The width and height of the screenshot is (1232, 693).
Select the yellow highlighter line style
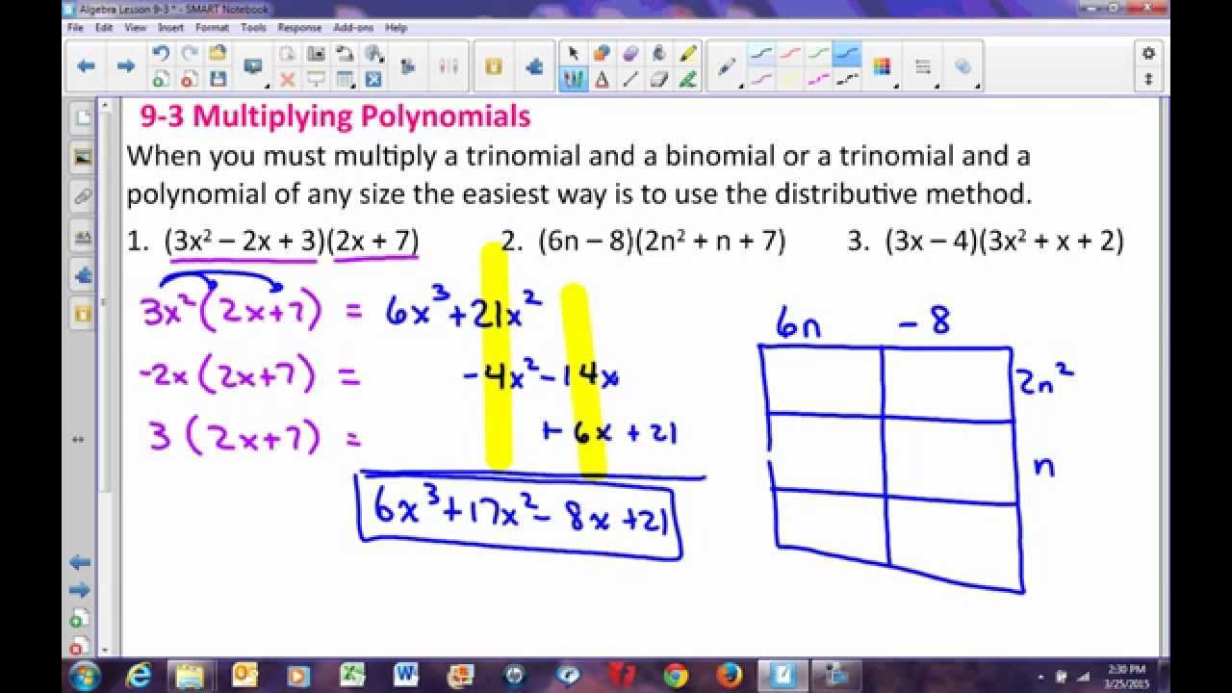tap(790, 80)
